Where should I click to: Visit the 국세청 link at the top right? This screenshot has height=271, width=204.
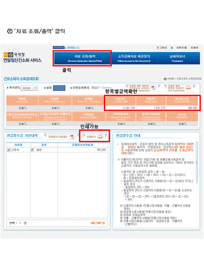194,48
